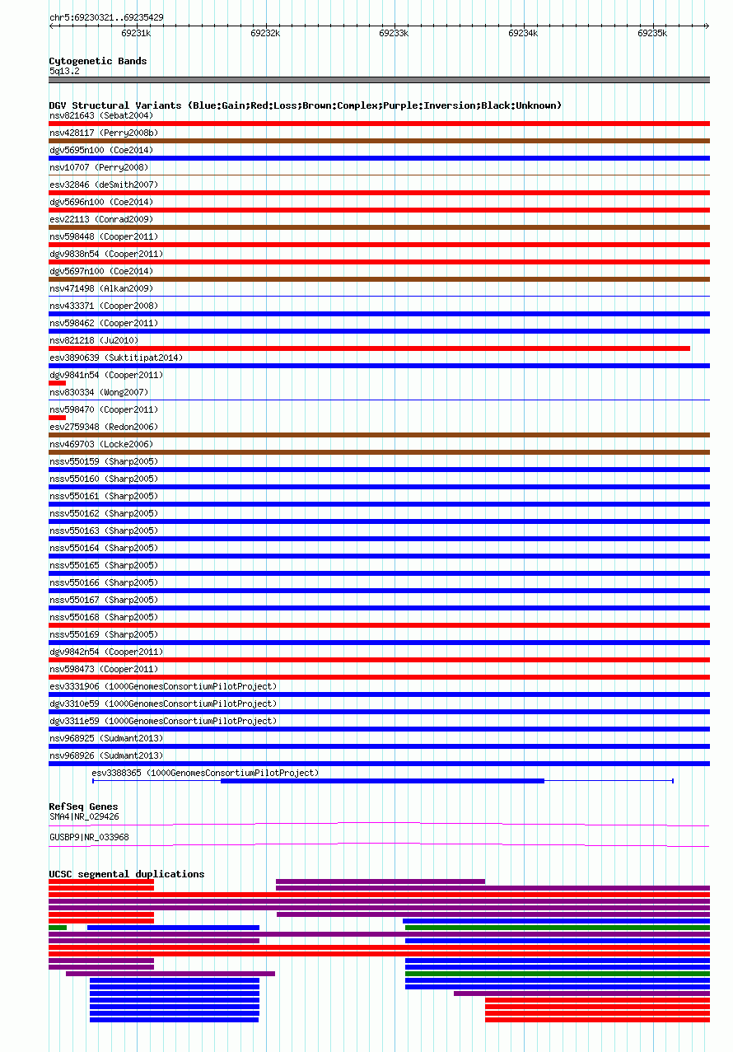Open variant dgv3310e59 1000Genomes label
Screen dimensions: 733x1052
163,704
